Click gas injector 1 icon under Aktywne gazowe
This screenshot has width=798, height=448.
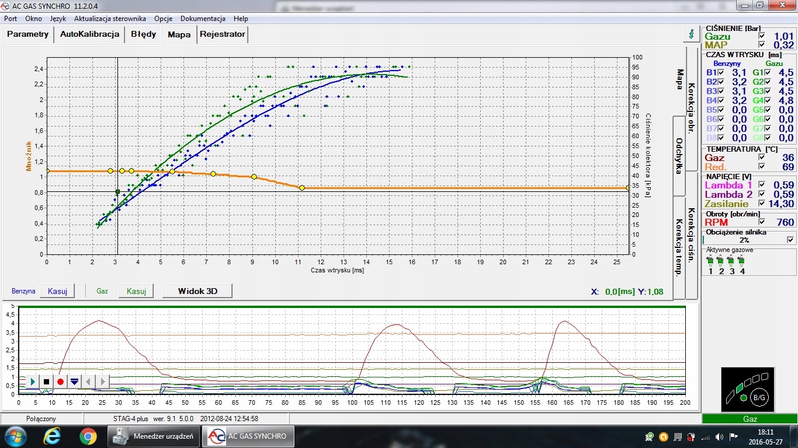[710, 260]
